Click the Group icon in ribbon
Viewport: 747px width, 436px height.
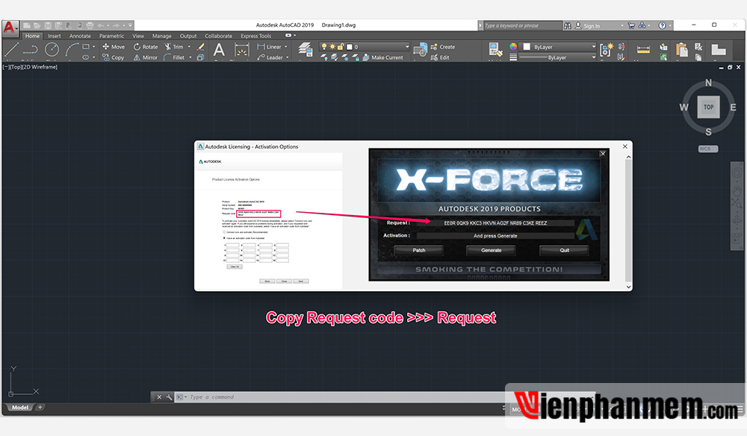[607, 49]
